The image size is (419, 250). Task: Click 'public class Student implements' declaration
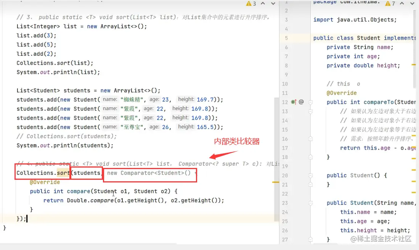pyautogui.click(x=365, y=38)
